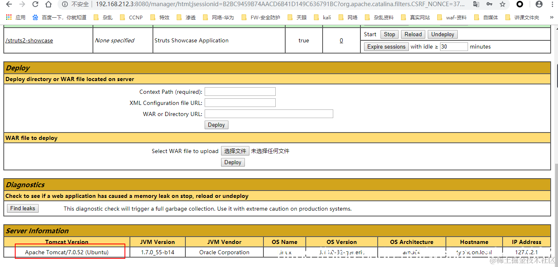Screen dimensions: 558x267
Task: Select the Oracle Corporation vendor cell
Action: (224, 252)
